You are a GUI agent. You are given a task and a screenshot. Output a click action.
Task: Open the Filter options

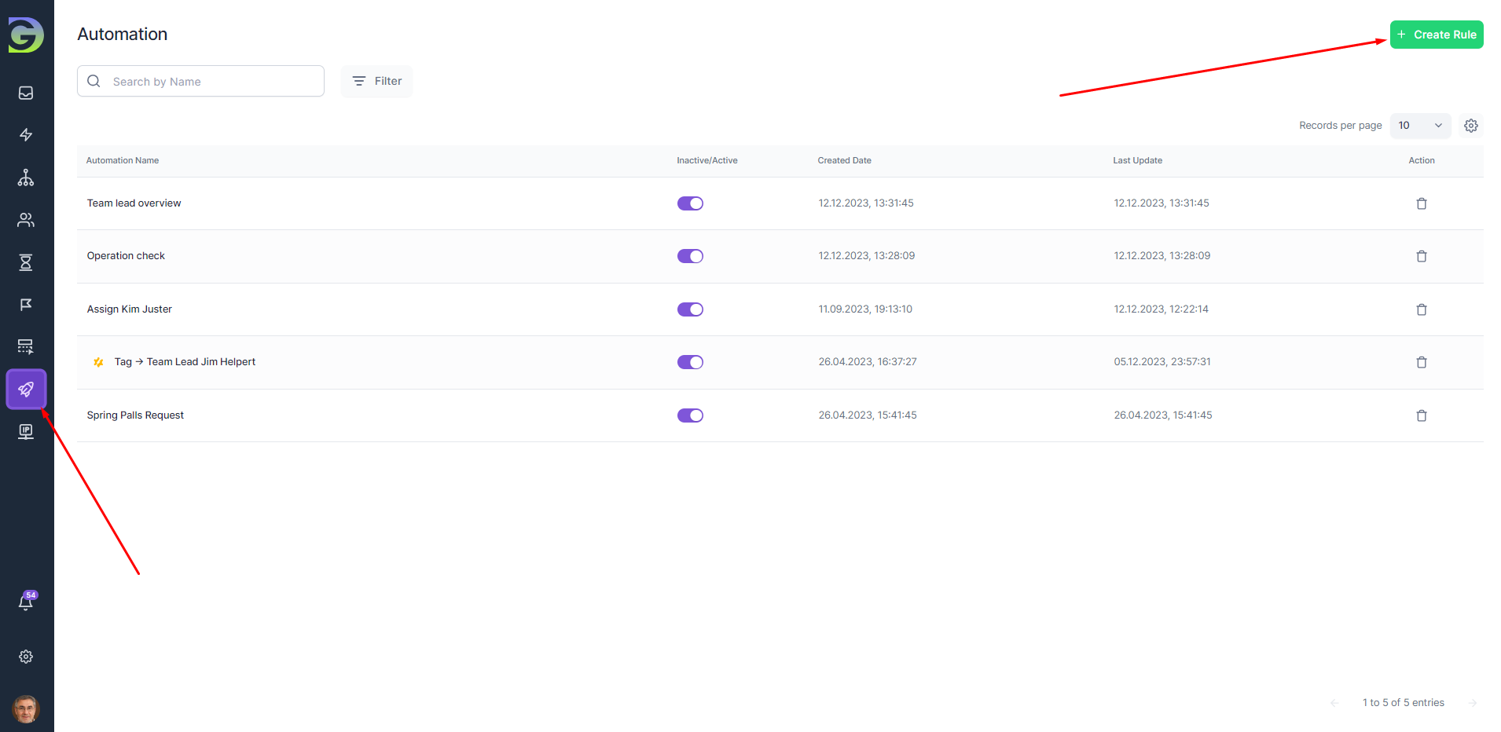click(x=376, y=82)
